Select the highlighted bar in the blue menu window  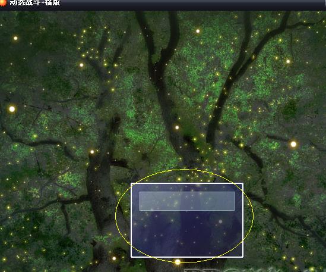tap(187, 201)
